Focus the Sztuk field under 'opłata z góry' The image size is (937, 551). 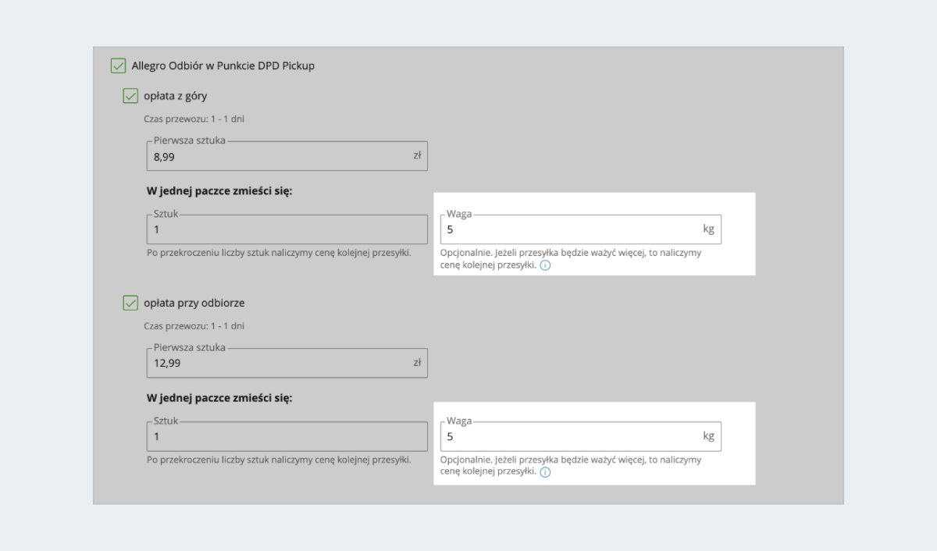coord(287,230)
